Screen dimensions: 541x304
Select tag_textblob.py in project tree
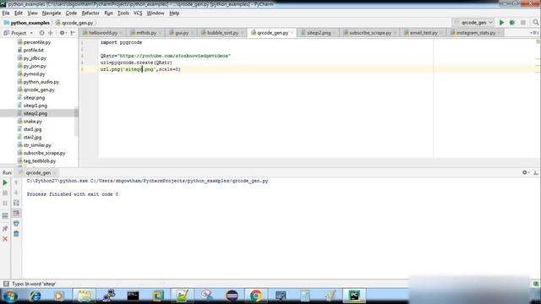40,161
